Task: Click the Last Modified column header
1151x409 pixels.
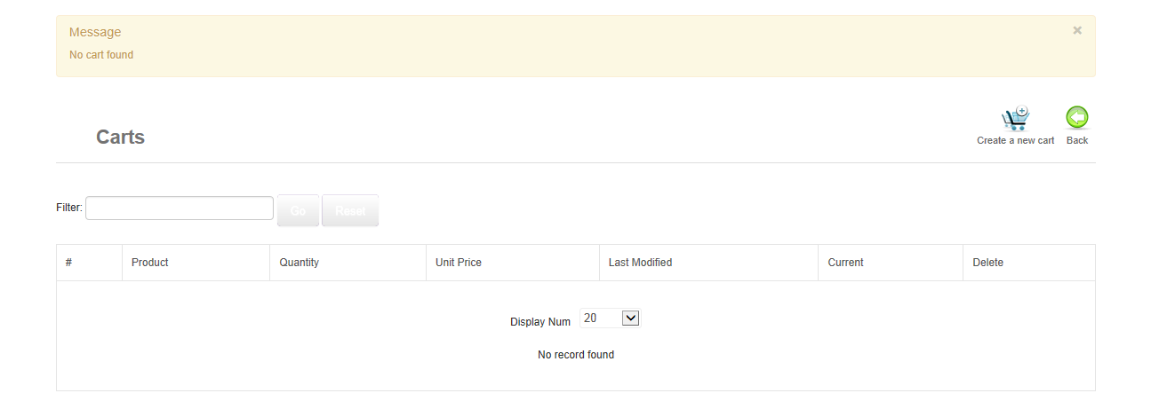Action: pos(640,263)
